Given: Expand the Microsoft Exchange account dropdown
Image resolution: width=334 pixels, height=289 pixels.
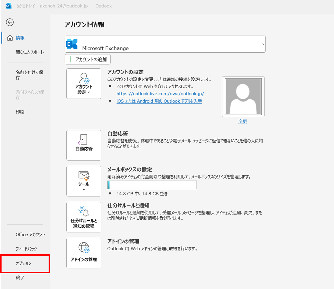Looking at the screenshot, I should [x=263, y=44].
